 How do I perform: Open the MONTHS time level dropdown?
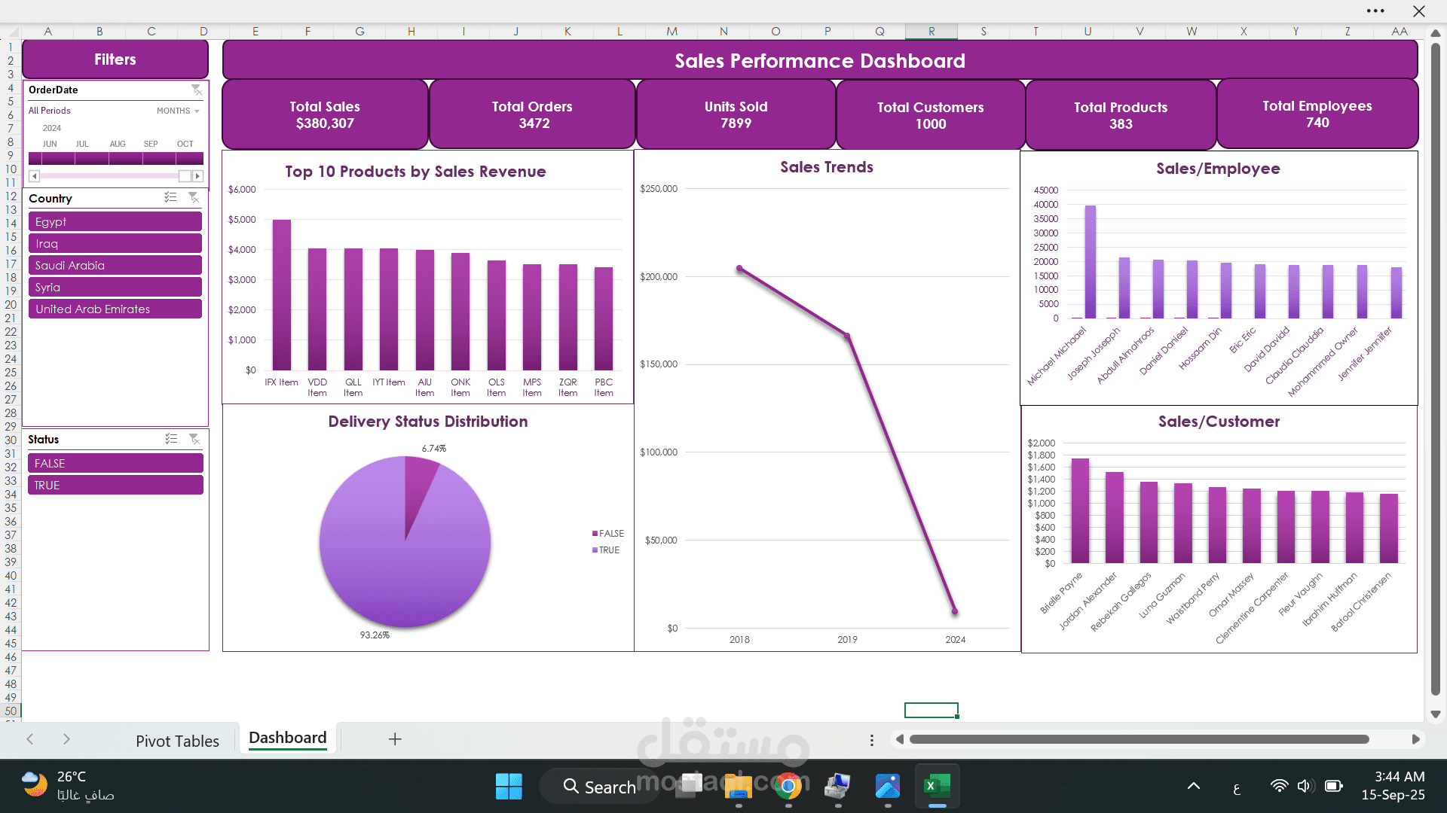178,111
